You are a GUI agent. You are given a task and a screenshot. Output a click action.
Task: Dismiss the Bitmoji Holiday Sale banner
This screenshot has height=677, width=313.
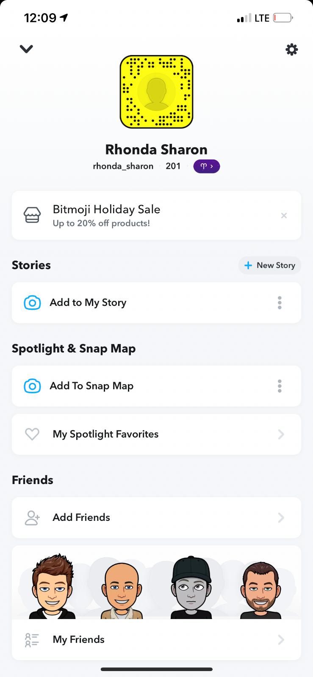pos(284,216)
